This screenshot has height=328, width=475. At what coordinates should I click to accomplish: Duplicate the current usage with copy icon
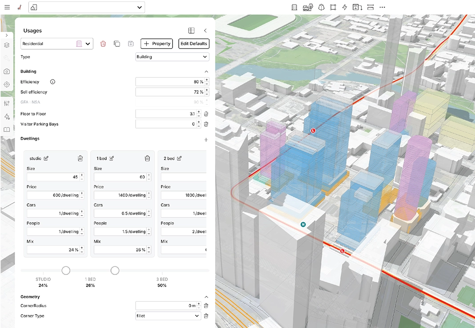pyautogui.click(x=117, y=44)
